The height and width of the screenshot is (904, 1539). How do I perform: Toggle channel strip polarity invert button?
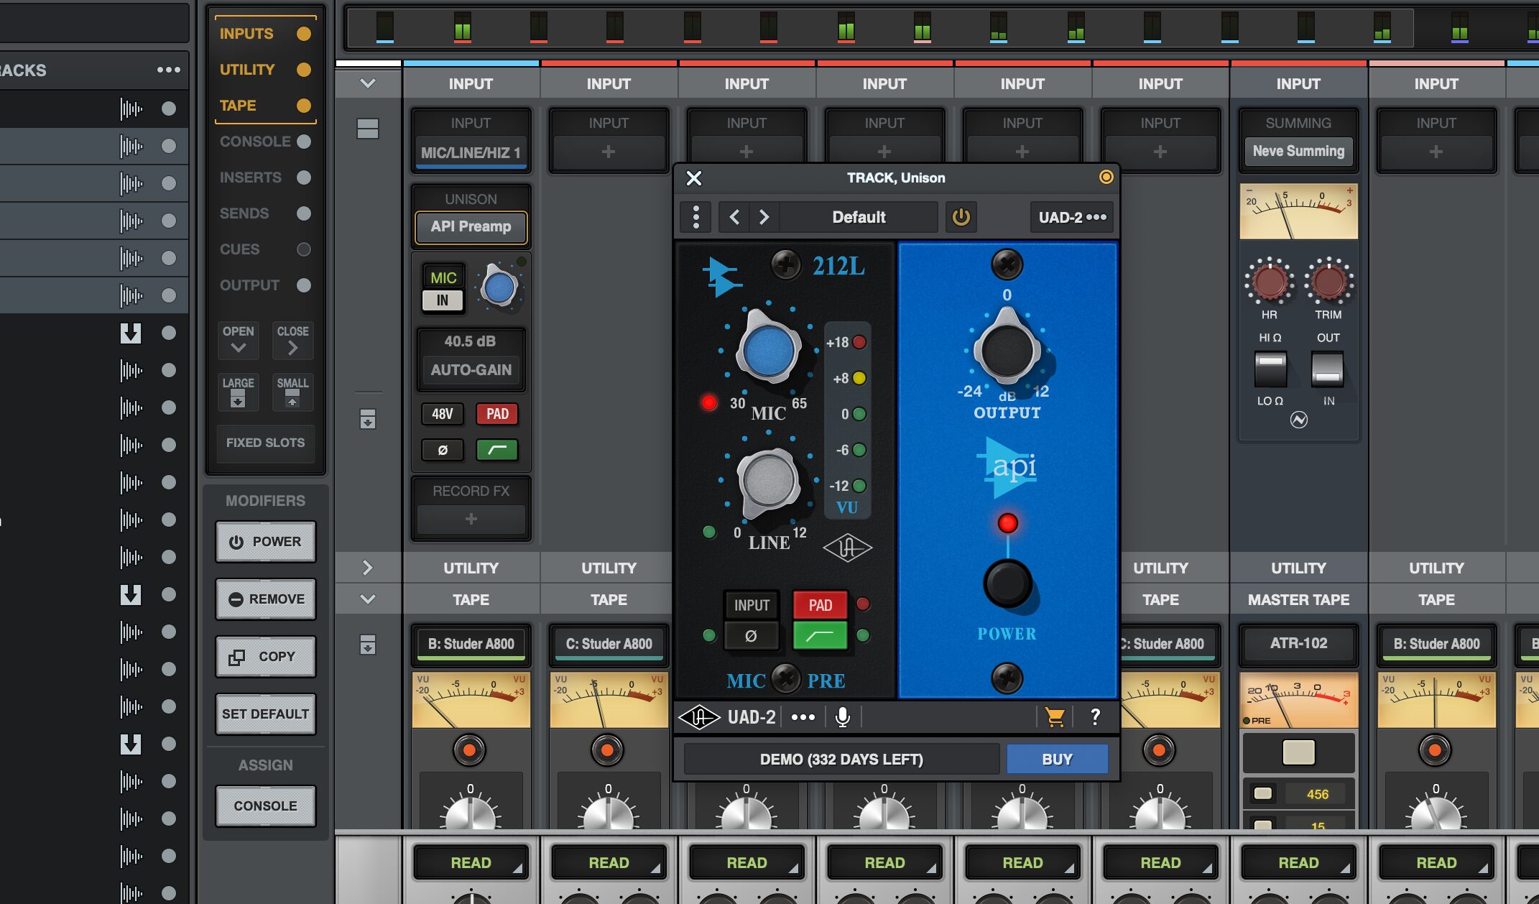coord(442,451)
